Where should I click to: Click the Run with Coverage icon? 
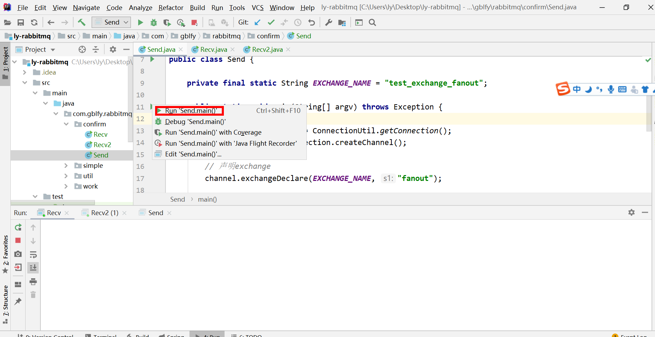[x=167, y=22]
